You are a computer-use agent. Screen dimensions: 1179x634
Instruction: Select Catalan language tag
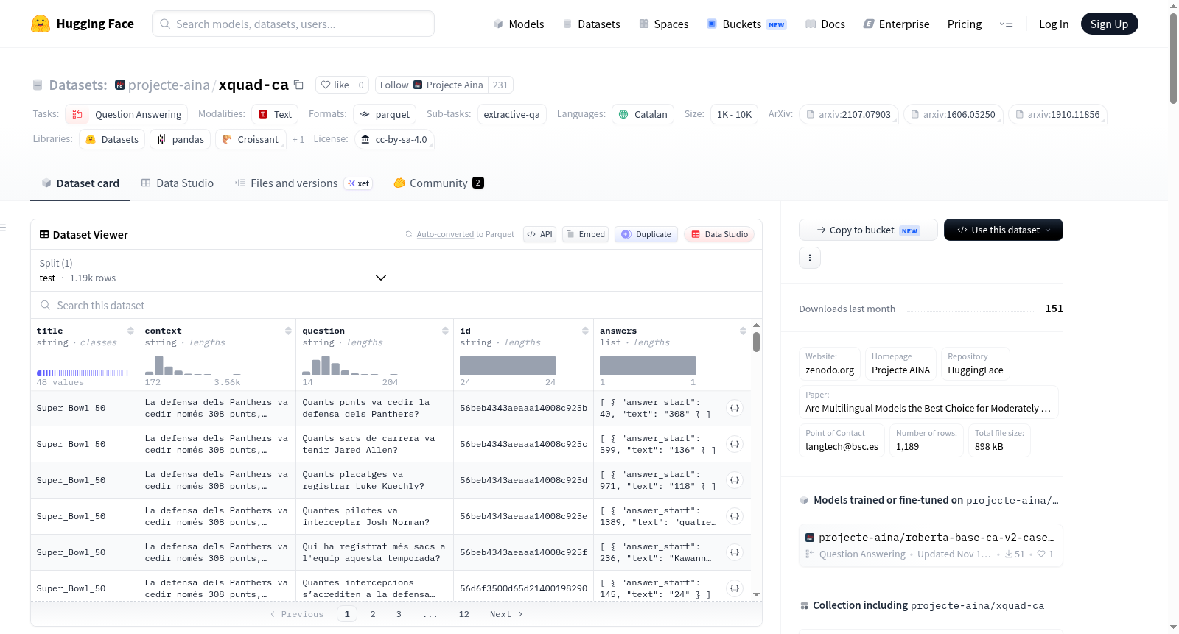point(643,114)
